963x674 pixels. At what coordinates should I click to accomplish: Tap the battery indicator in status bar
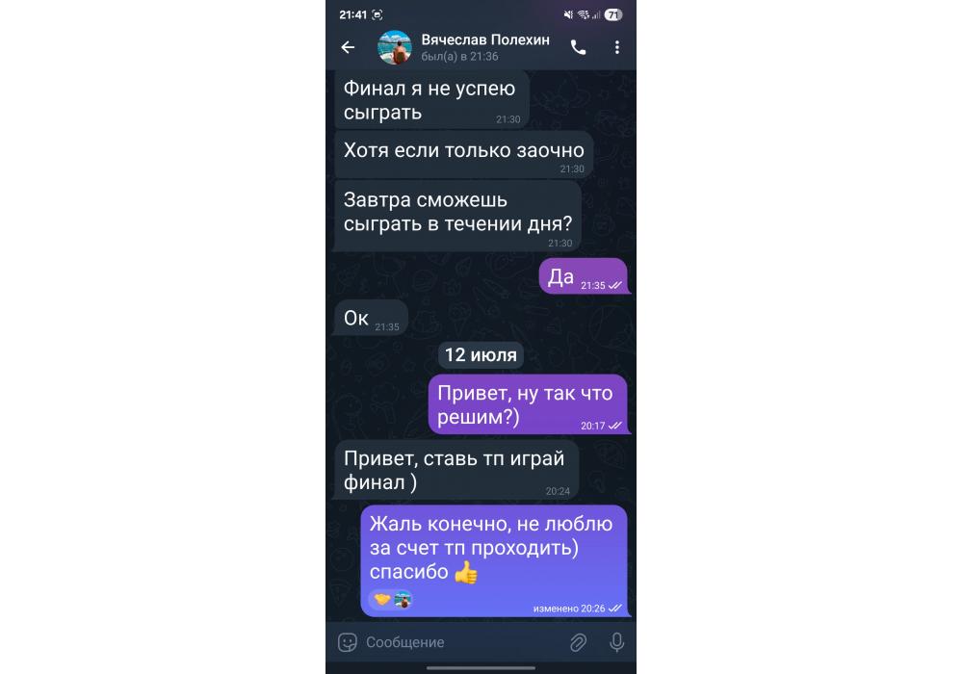tap(612, 14)
